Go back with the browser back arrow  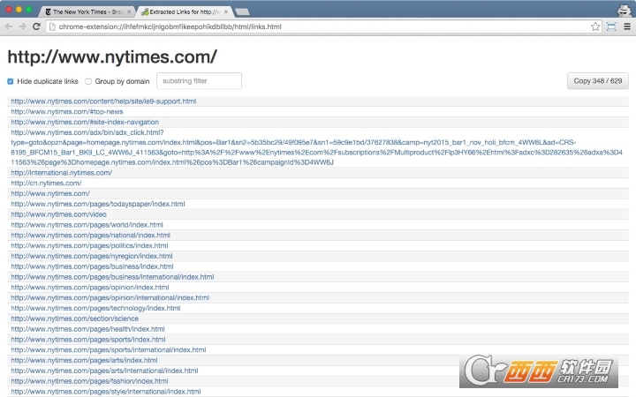(x=9, y=26)
